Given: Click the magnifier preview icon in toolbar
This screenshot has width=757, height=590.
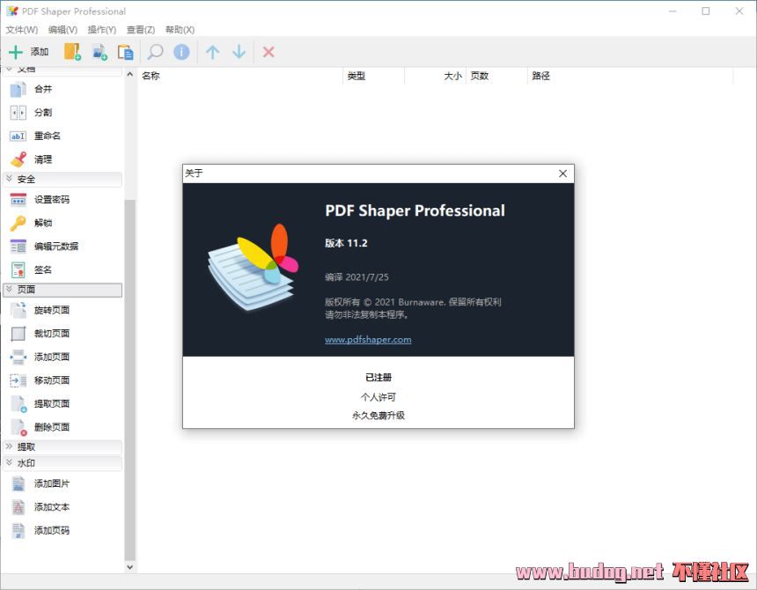Looking at the screenshot, I should point(155,52).
